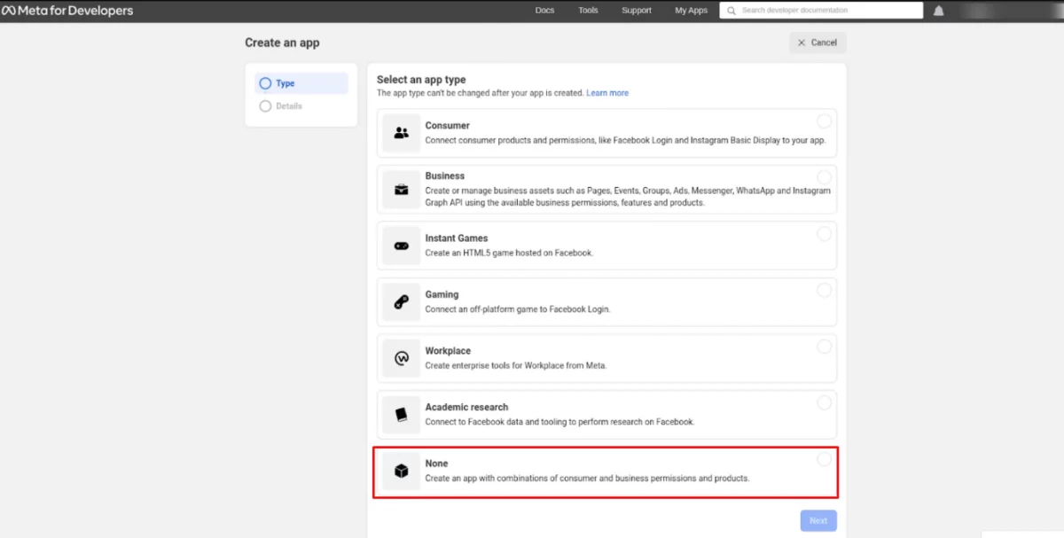This screenshot has width=1064, height=538.
Task: Select the Type step in sidebar
Action: click(x=285, y=83)
